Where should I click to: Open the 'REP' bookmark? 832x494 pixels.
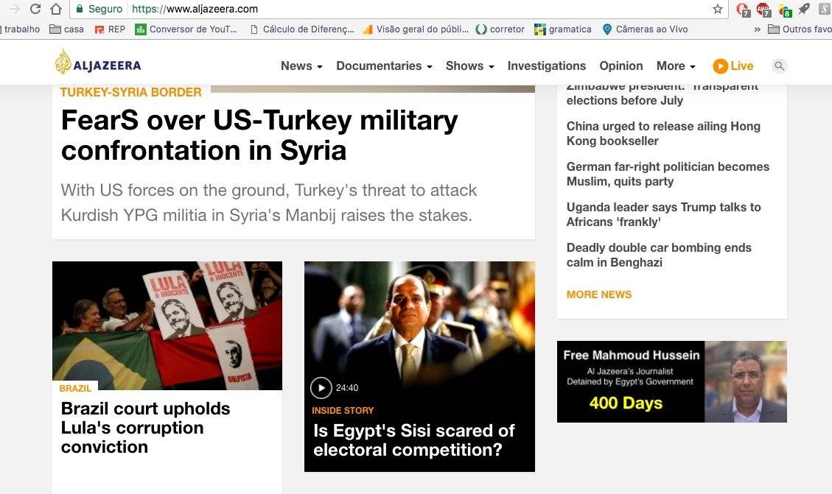tap(110, 29)
